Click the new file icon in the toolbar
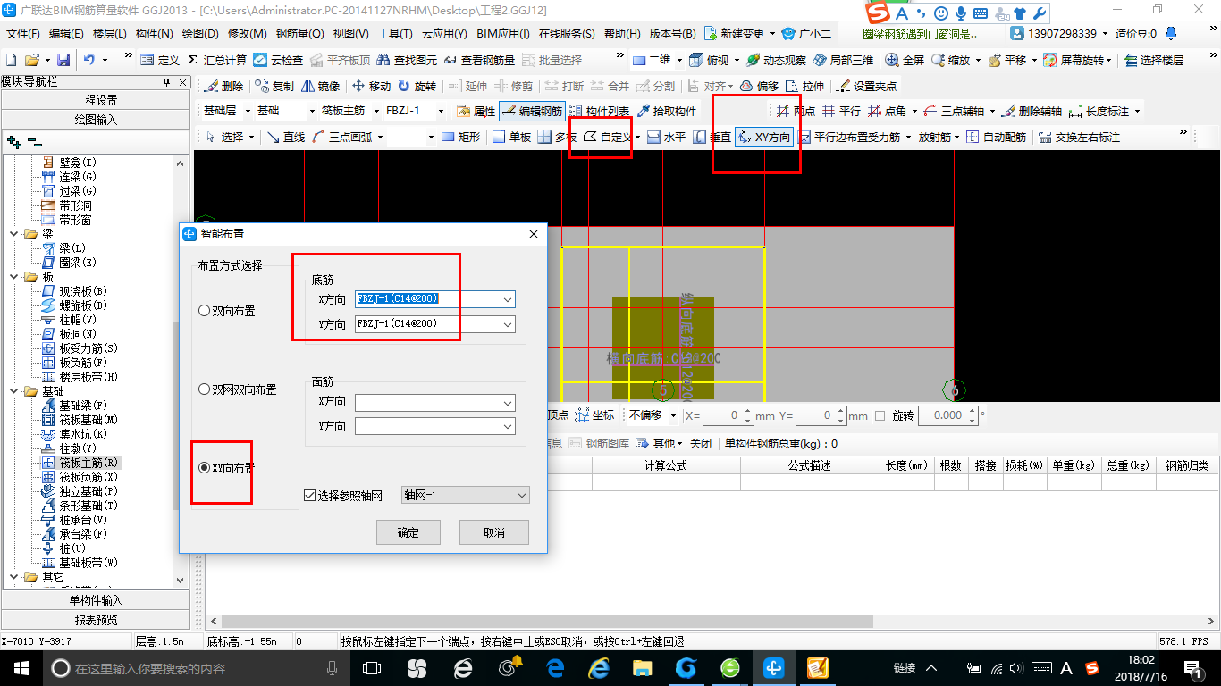 tap(11, 60)
